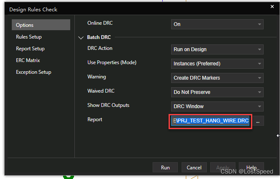Go to the Report Setup page

click(x=30, y=49)
